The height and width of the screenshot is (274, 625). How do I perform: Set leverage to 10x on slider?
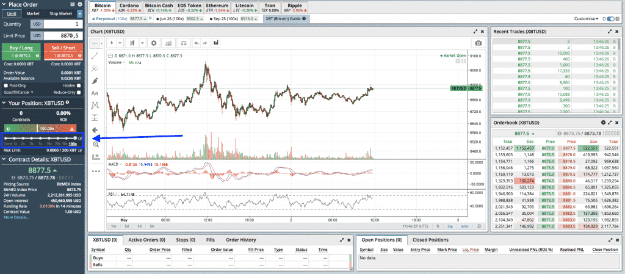tap(49, 138)
